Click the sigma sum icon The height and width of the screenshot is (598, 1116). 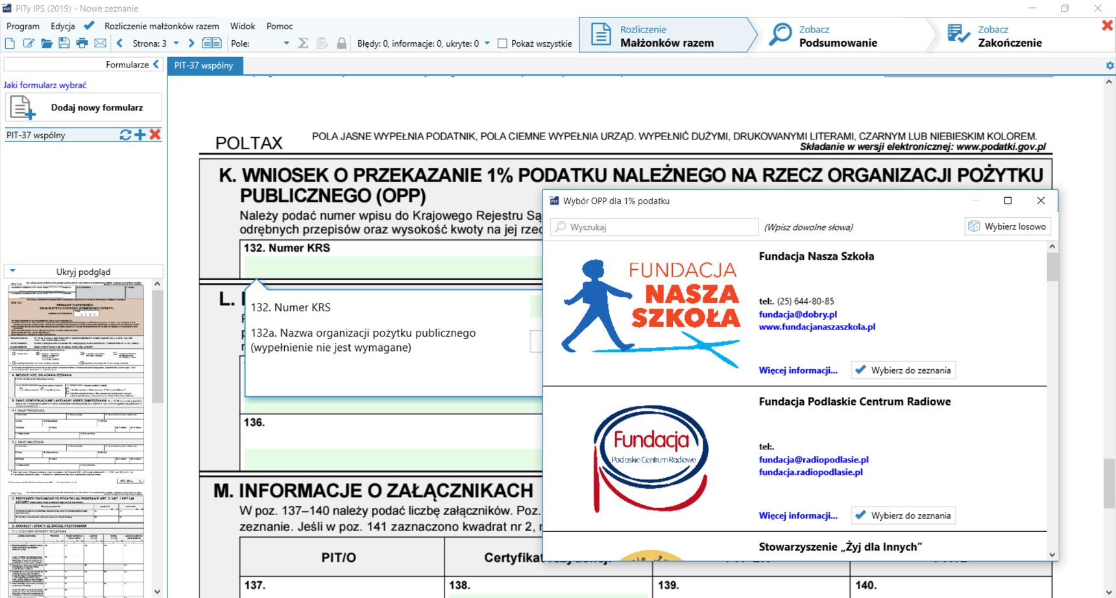point(303,43)
